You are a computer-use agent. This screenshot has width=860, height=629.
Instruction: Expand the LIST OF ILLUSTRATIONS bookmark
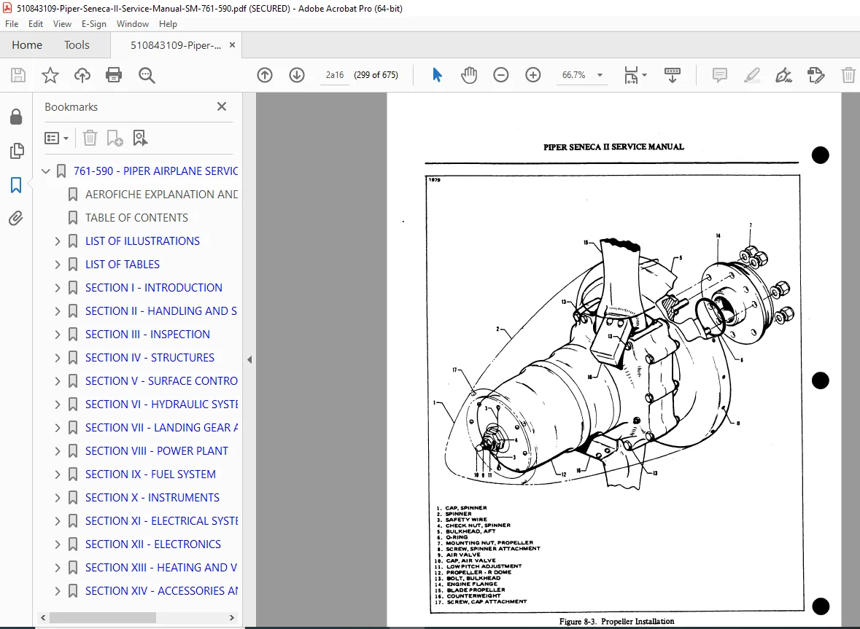click(x=58, y=241)
